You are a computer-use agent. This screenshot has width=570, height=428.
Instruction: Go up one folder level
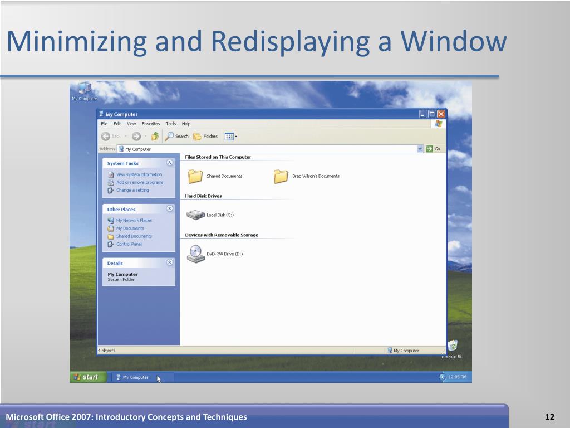click(155, 137)
